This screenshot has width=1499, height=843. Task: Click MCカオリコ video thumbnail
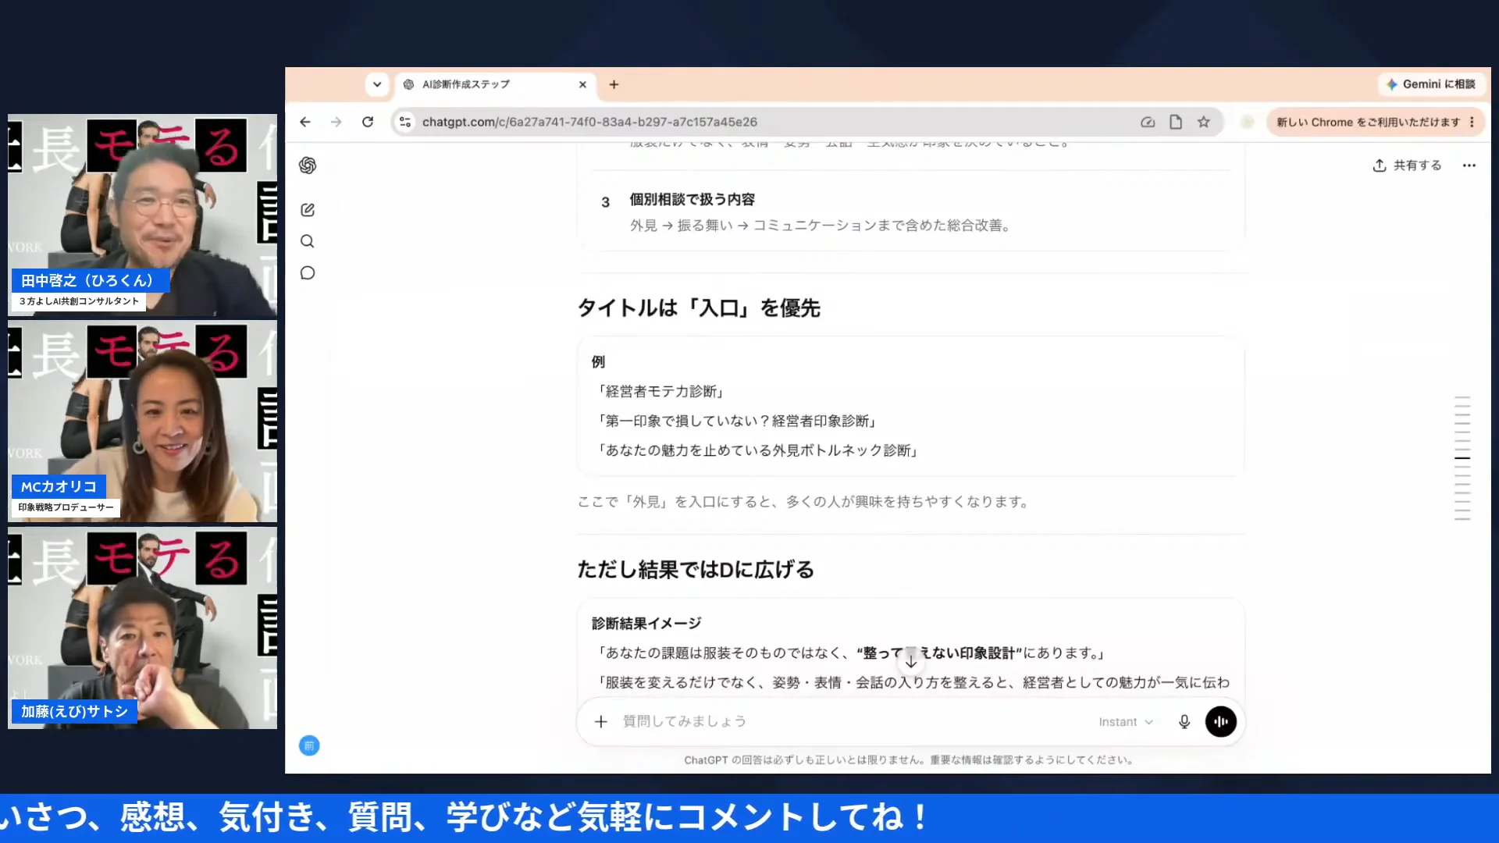pos(142,421)
